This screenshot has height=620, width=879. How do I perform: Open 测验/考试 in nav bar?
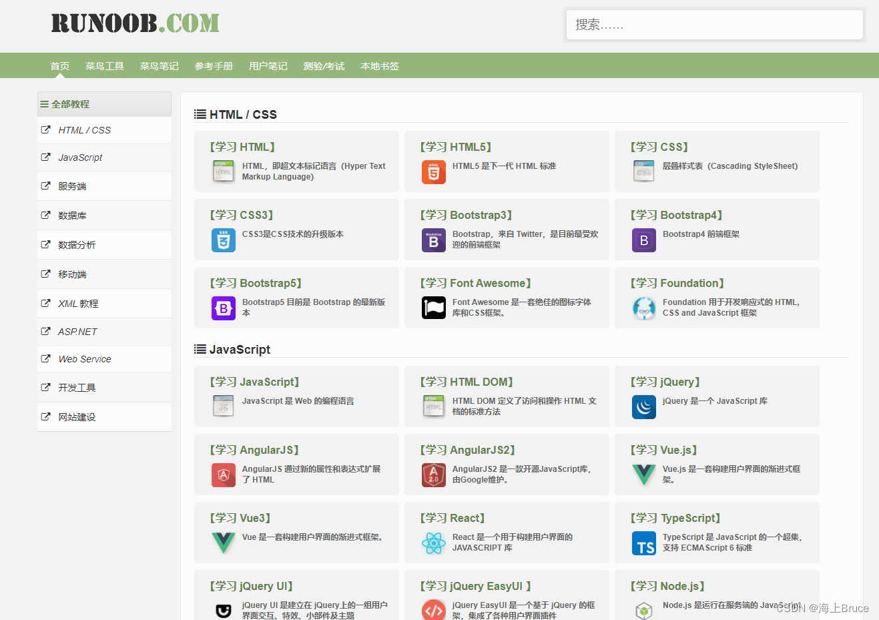(x=324, y=66)
